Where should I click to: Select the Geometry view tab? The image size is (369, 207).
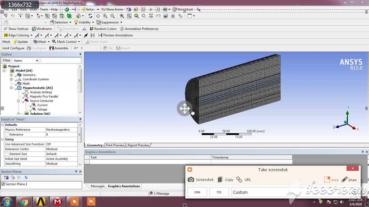click(x=95, y=145)
